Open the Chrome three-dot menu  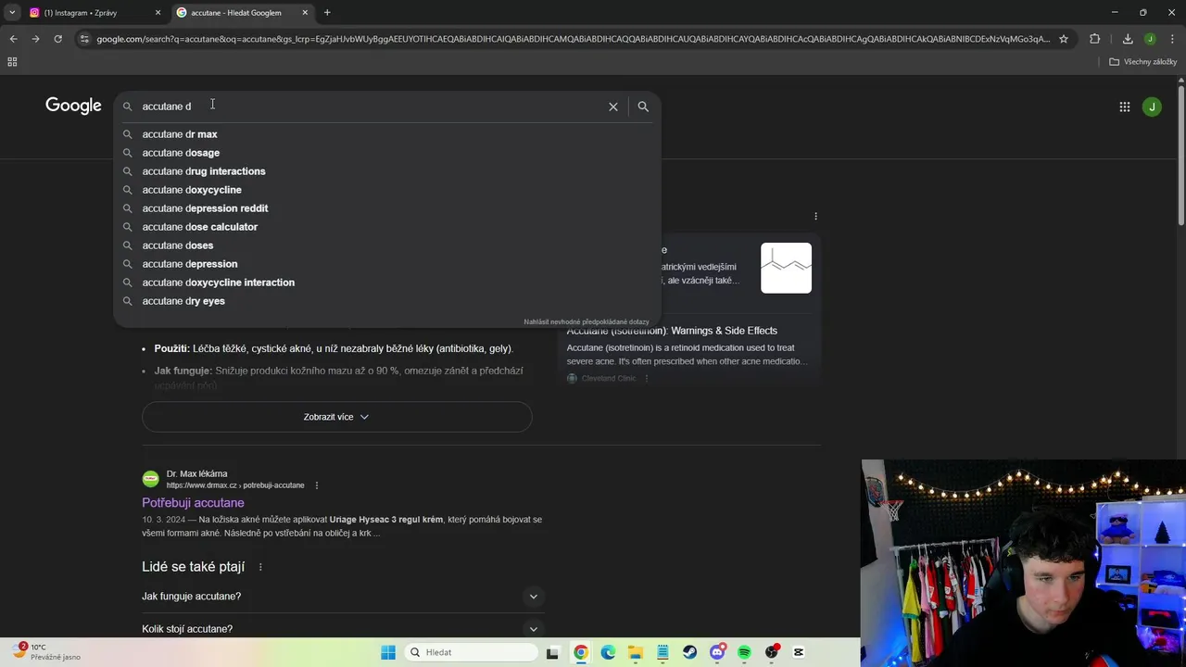point(1170,39)
